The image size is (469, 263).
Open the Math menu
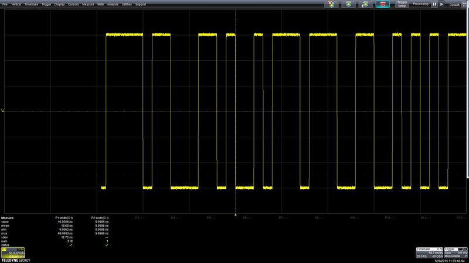pos(100,5)
